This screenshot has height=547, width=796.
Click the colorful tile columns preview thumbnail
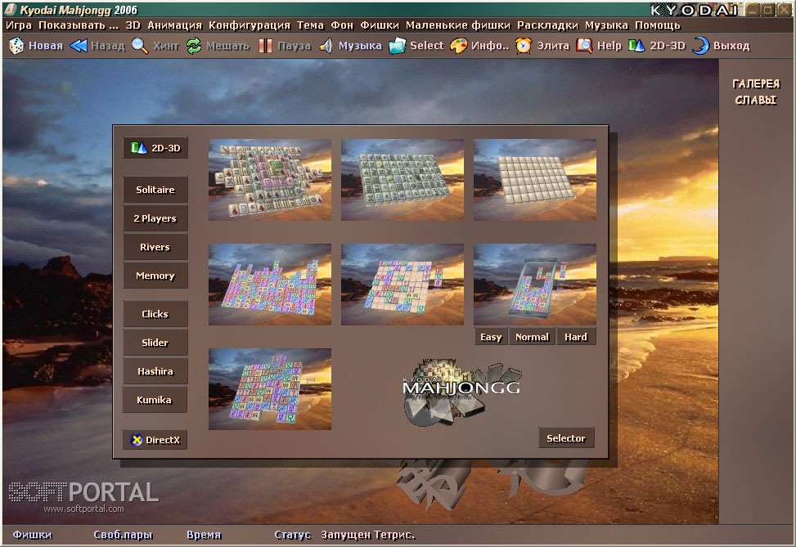tap(270, 285)
